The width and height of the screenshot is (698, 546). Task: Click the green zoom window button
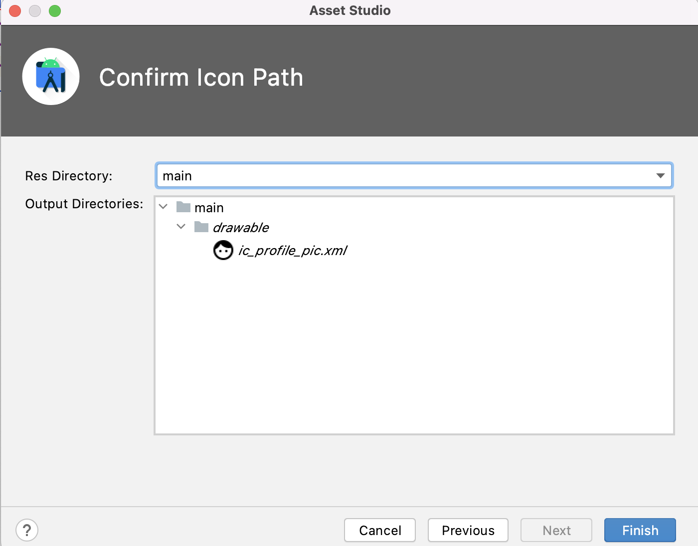coord(55,10)
